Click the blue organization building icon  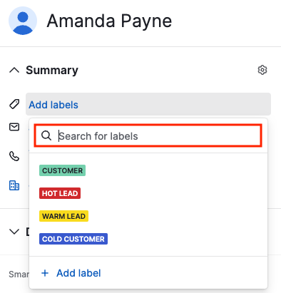[x=14, y=185]
